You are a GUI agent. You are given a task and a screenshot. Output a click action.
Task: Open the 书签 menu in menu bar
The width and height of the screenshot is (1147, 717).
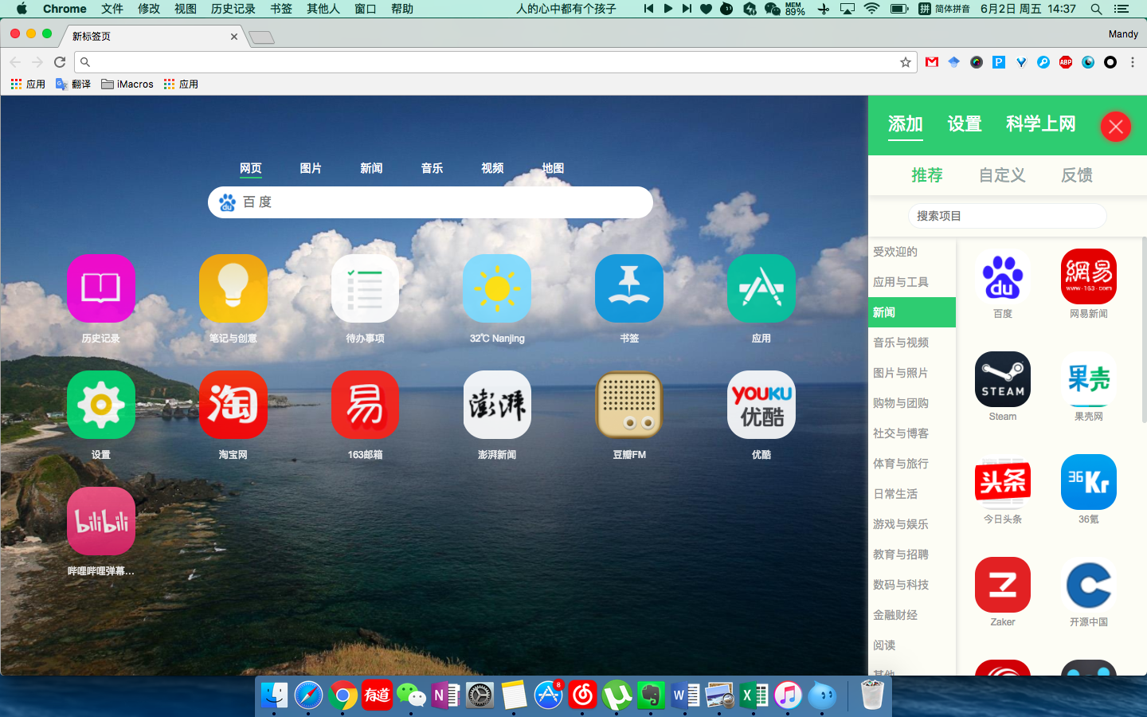280,9
